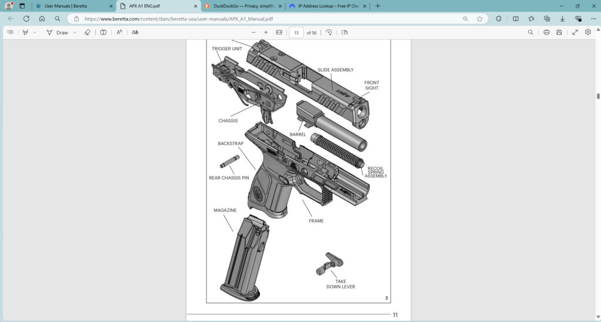Open PDF viewer settings gear
Screen dimensions: 601x322
click(588, 32)
